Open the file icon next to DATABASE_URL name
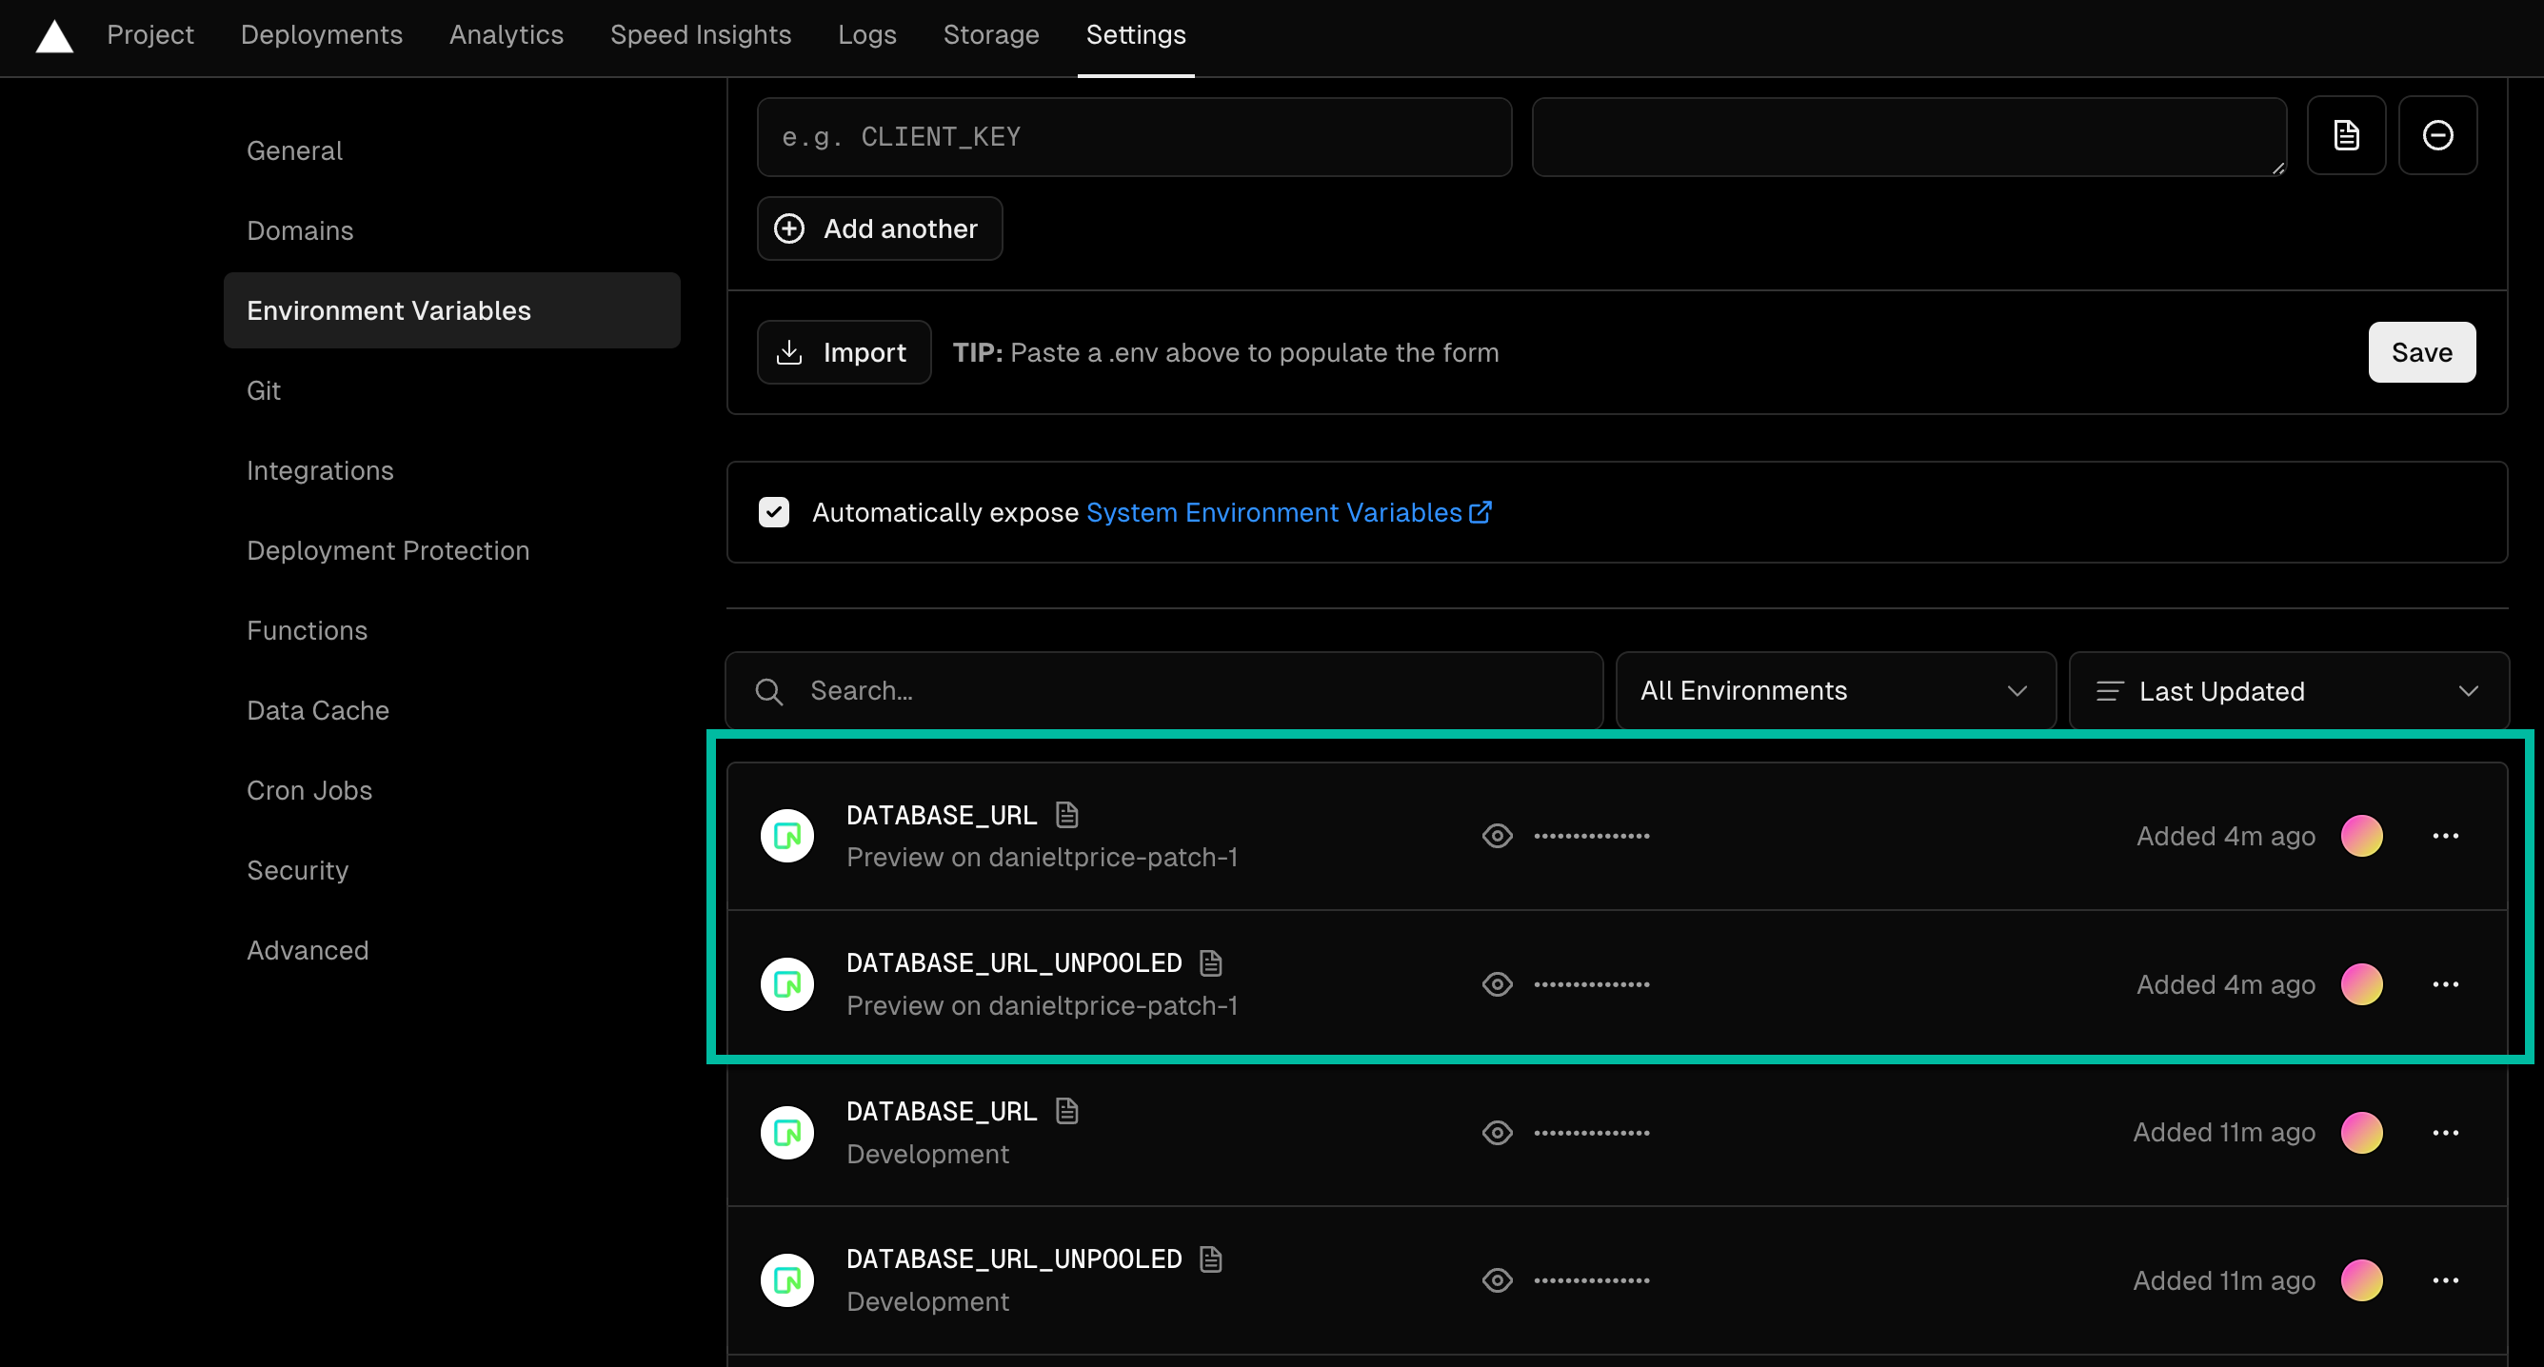 1066,814
